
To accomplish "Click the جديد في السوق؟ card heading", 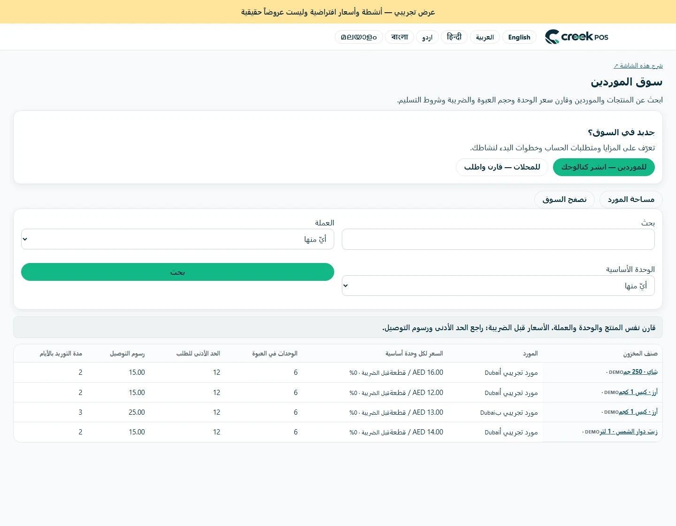I will [x=621, y=132].
